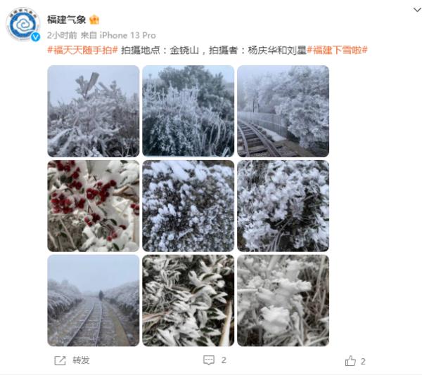Expand the post options chevron menu
The image size is (422, 375).
click(417, 10)
